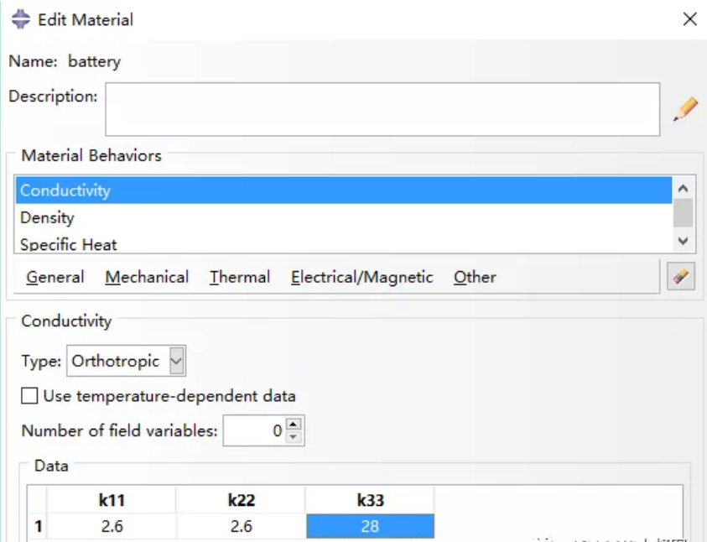Viewport: 707px width, 542px height.
Task: Select the k11 value cell
Action: pyautogui.click(x=111, y=527)
